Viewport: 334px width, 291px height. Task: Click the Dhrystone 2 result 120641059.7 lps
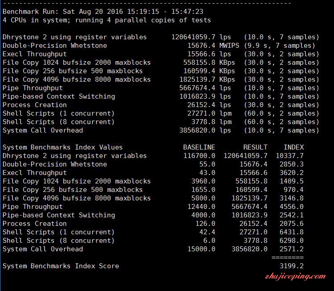click(201, 37)
